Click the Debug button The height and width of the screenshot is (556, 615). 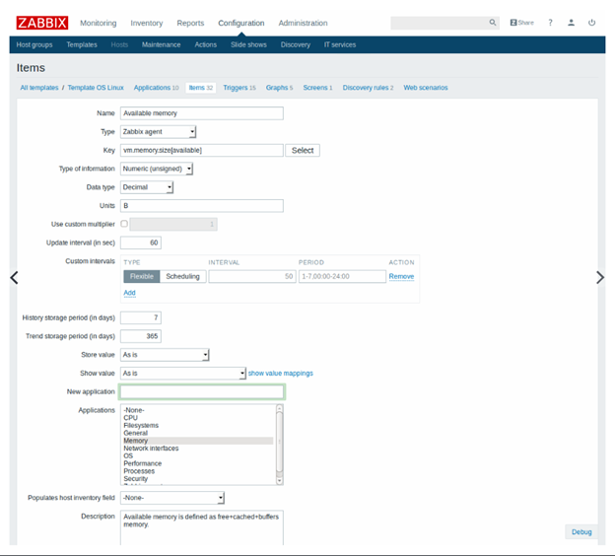(x=581, y=532)
